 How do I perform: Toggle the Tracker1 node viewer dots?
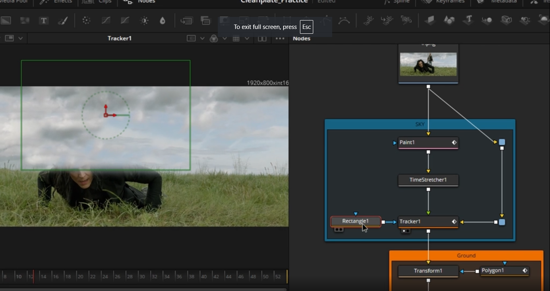[x=405, y=231]
